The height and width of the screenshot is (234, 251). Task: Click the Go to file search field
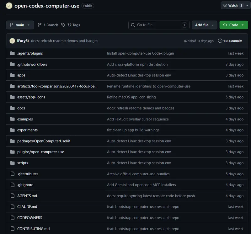(159, 25)
